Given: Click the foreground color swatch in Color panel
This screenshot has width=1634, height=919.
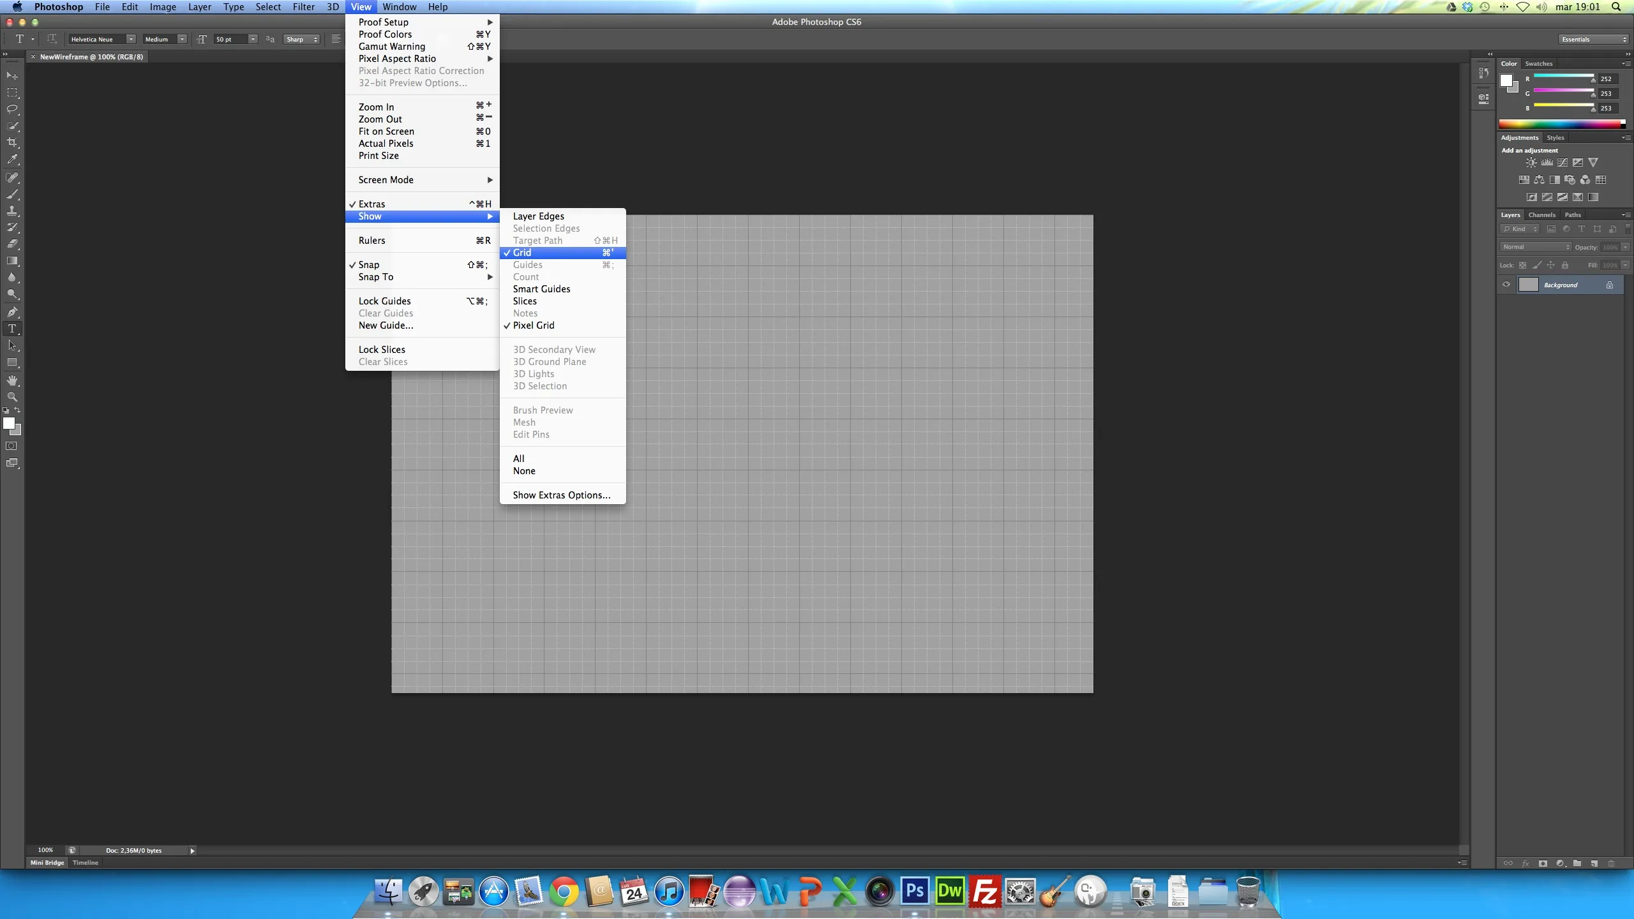Looking at the screenshot, I should click(1506, 80).
